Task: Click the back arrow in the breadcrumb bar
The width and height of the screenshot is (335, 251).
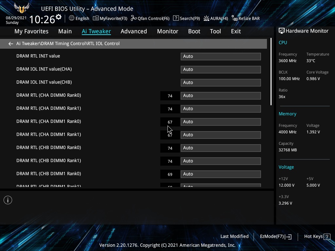Action: [x=11, y=44]
